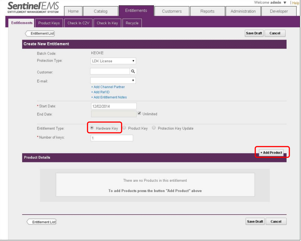Viewport: 301px width, 241px height.
Task: Select the Hardware Key radio button
Action: click(x=92, y=128)
